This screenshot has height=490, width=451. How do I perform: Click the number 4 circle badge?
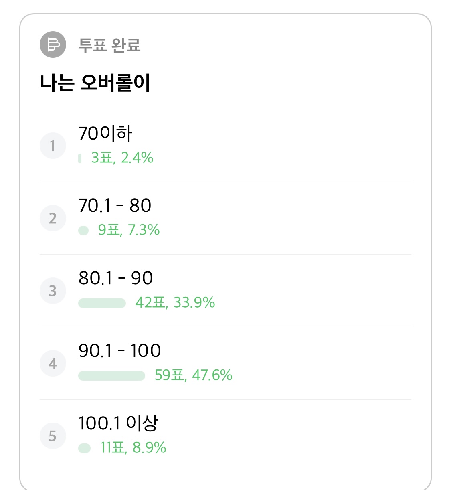coord(53,363)
